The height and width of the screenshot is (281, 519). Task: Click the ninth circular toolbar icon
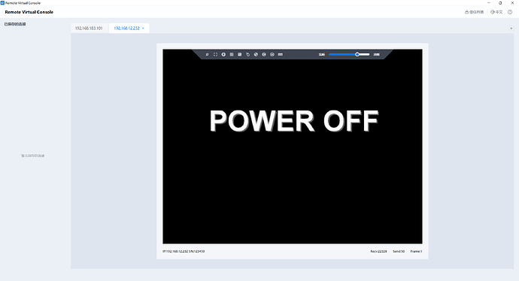point(272,55)
